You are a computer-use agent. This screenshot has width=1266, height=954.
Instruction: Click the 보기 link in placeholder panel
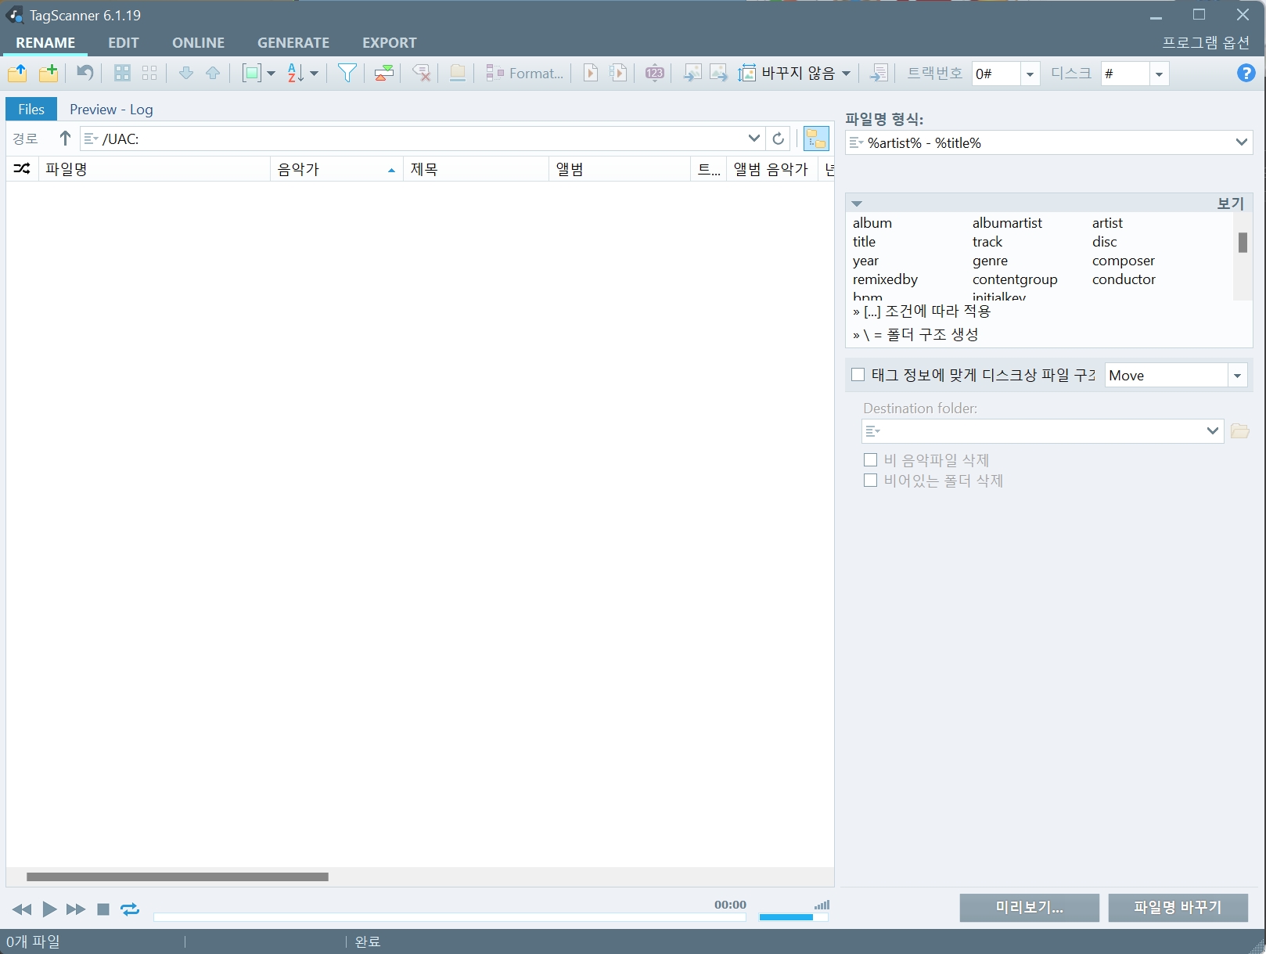pyautogui.click(x=1230, y=203)
